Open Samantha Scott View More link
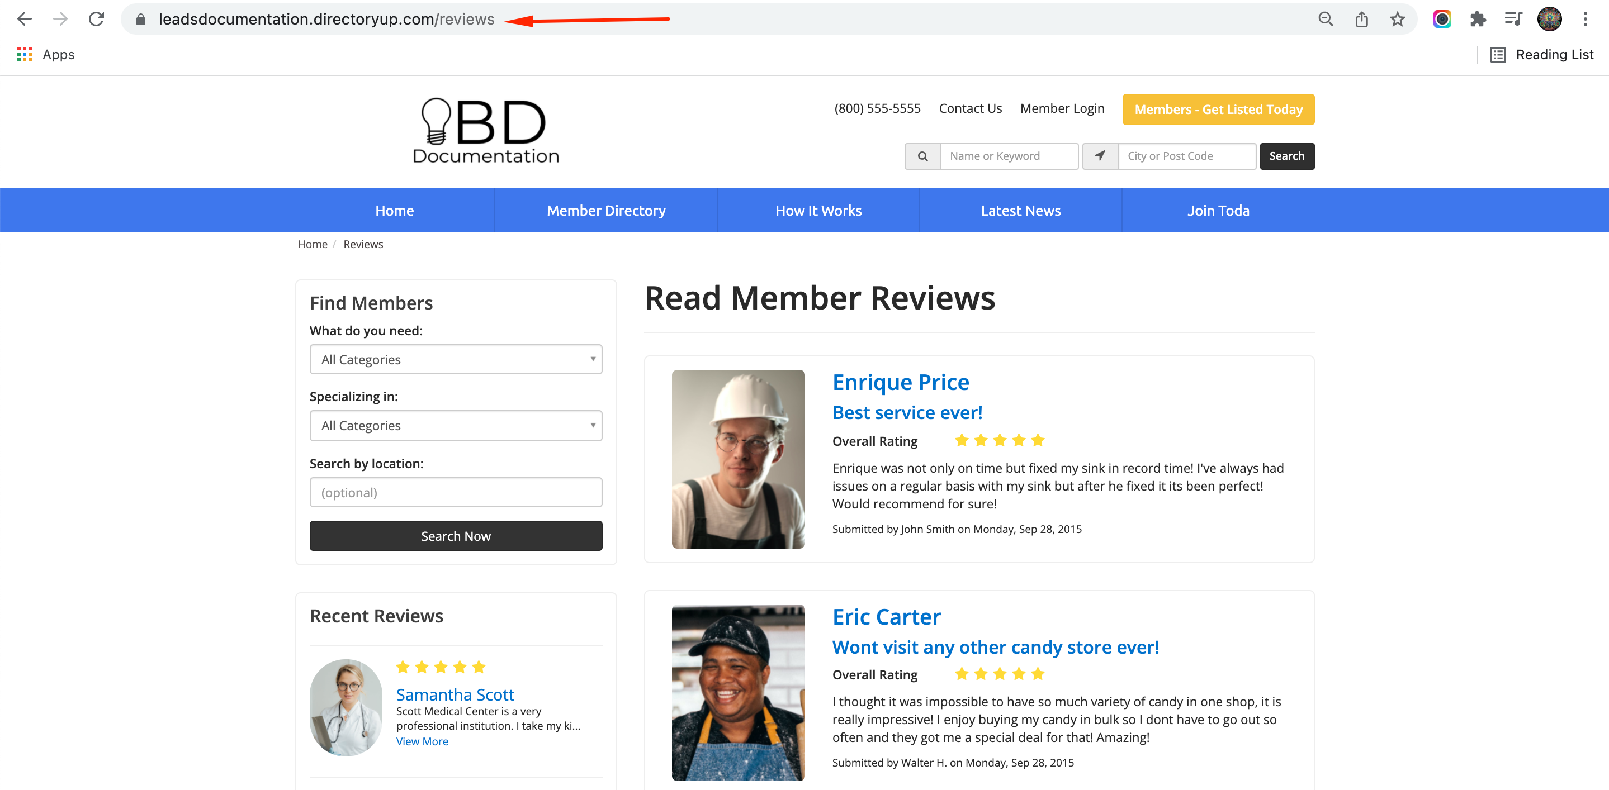This screenshot has height=790, width=1609. pyautogui.click(x=422, y=741)
